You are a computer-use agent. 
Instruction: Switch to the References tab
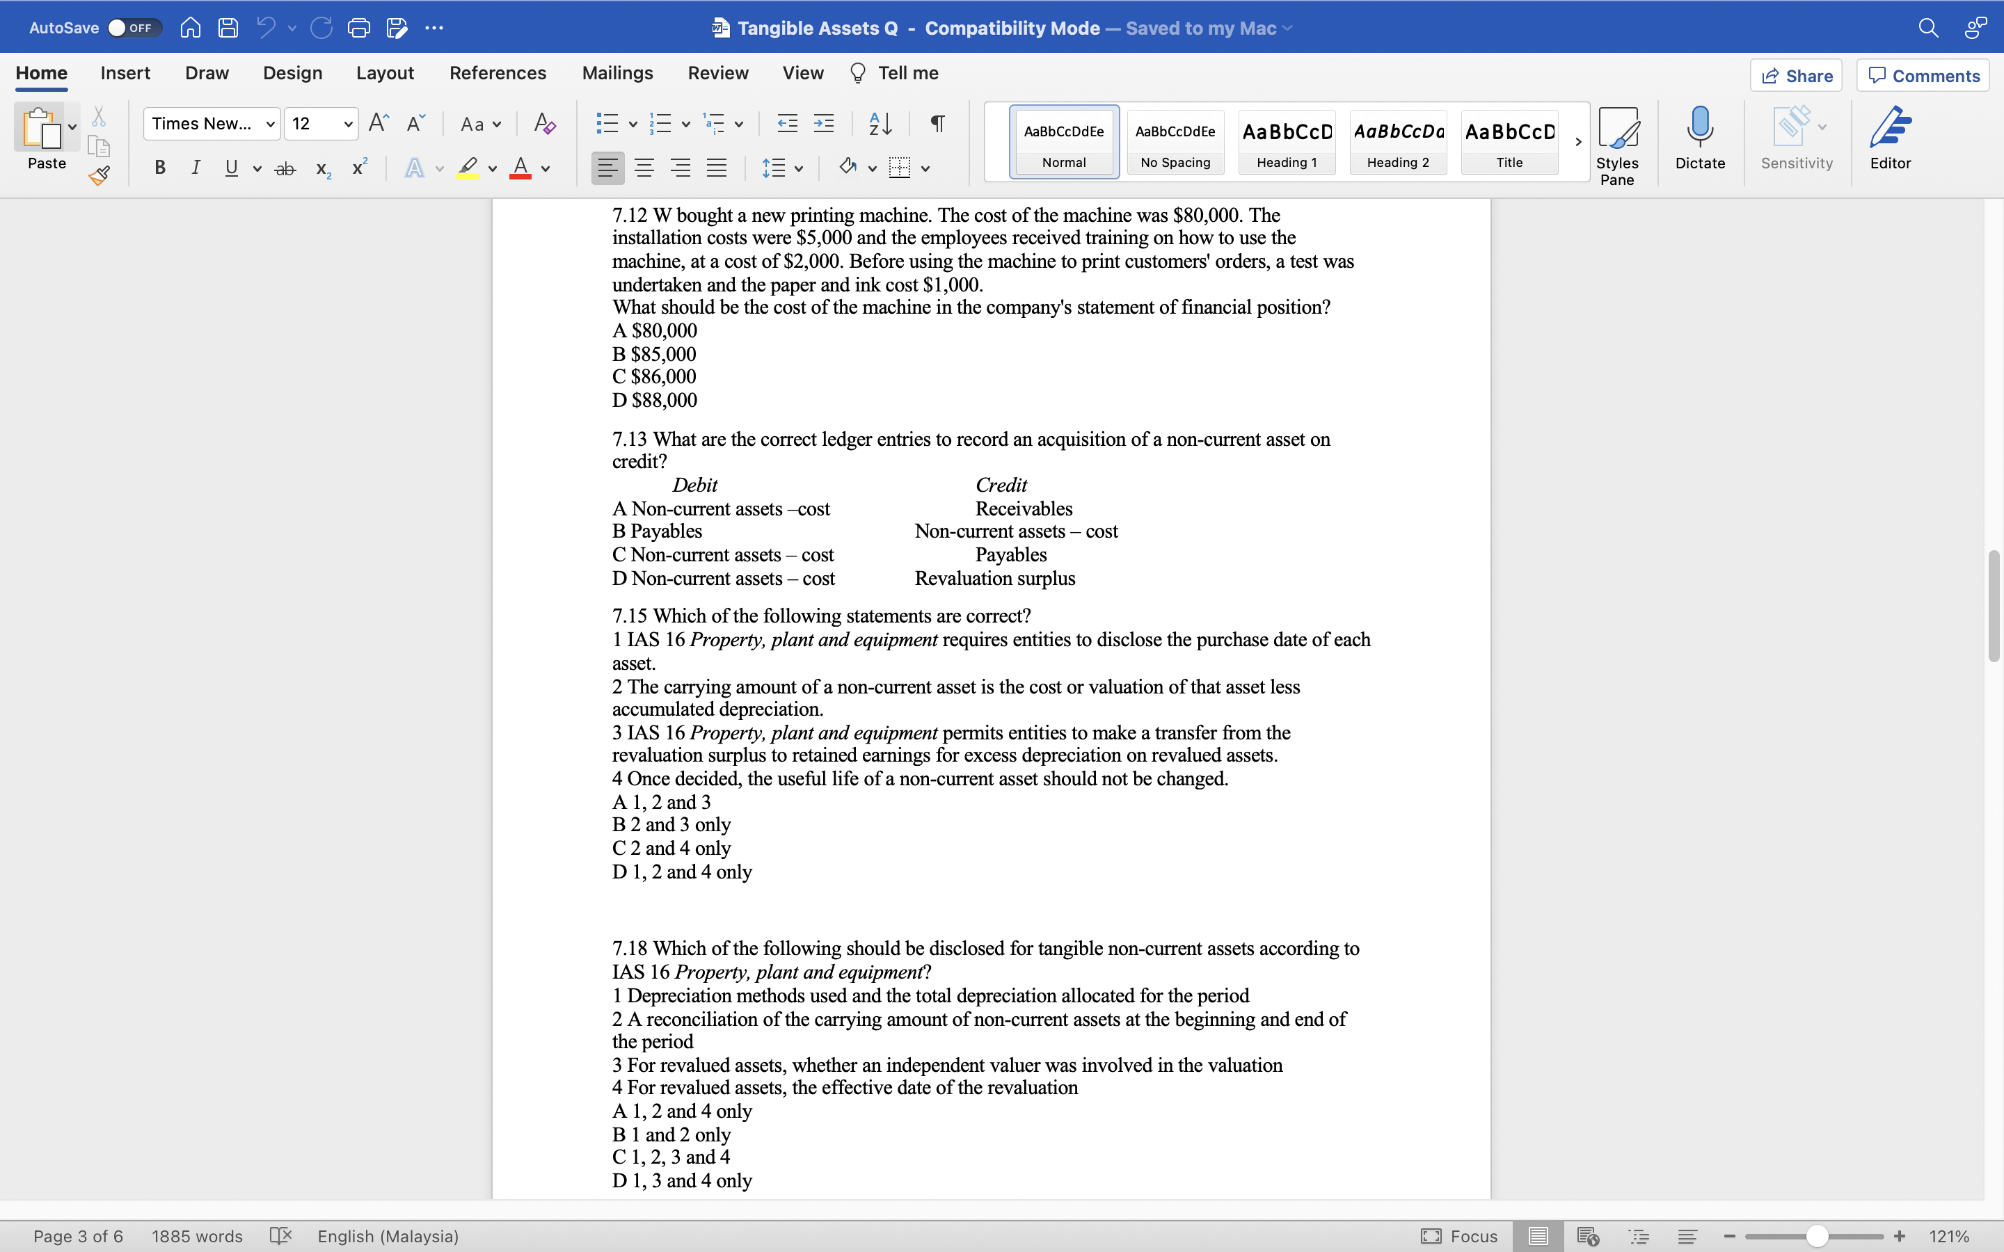pos(497,73)
